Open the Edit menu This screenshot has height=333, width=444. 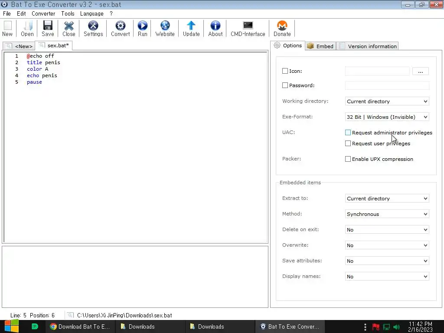21,13
